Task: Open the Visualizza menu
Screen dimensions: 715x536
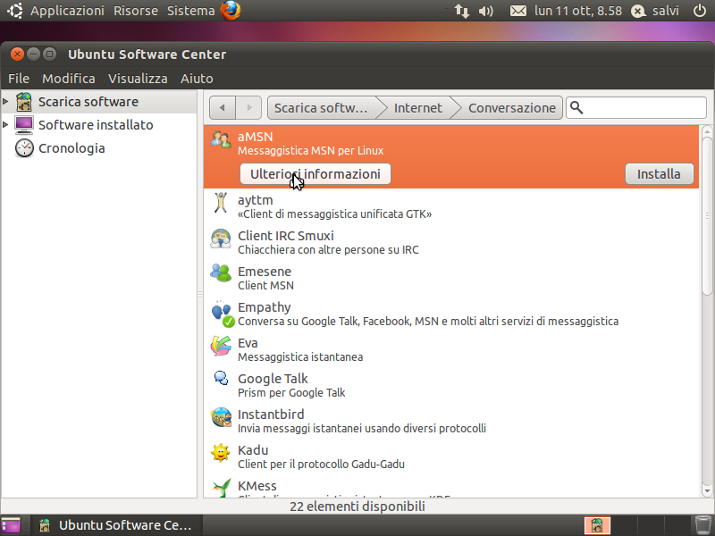Action: [138, 79]
